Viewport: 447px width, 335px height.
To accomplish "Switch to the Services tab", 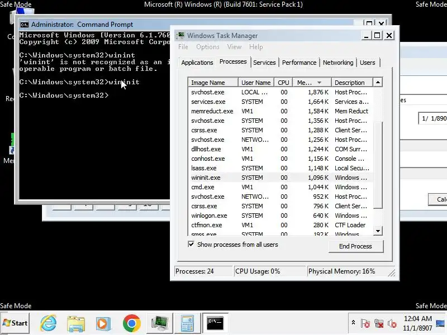I will point(264,63).
